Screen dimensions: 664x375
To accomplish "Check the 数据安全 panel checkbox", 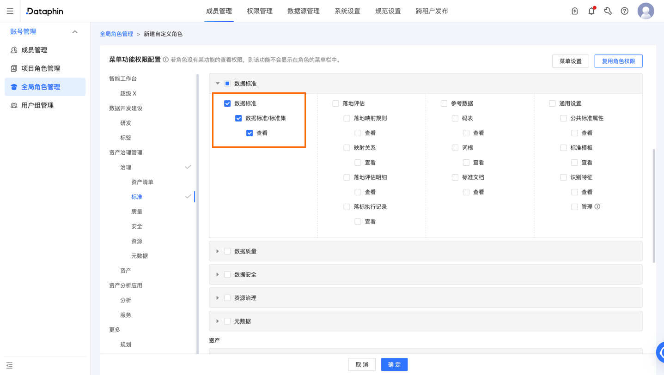I will [227, 274].
